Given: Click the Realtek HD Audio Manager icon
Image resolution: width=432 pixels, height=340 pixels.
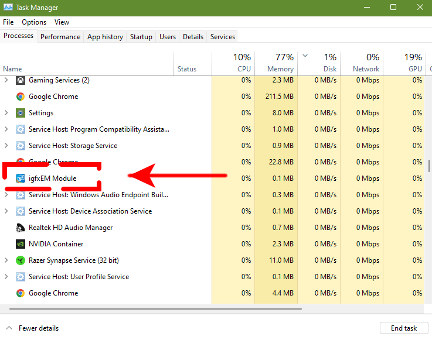Looking at the screenshot, I should pos(21,228).
